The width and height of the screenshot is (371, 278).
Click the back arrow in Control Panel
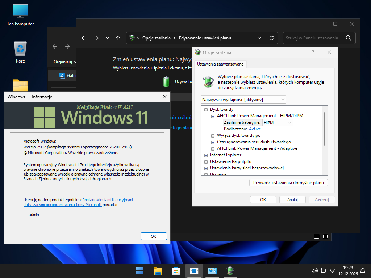pyautogui.click(x=84, y=38)
